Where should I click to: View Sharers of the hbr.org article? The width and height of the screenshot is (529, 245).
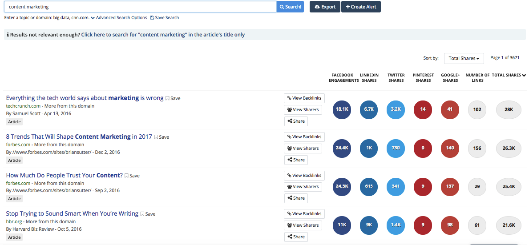[303, 225]
